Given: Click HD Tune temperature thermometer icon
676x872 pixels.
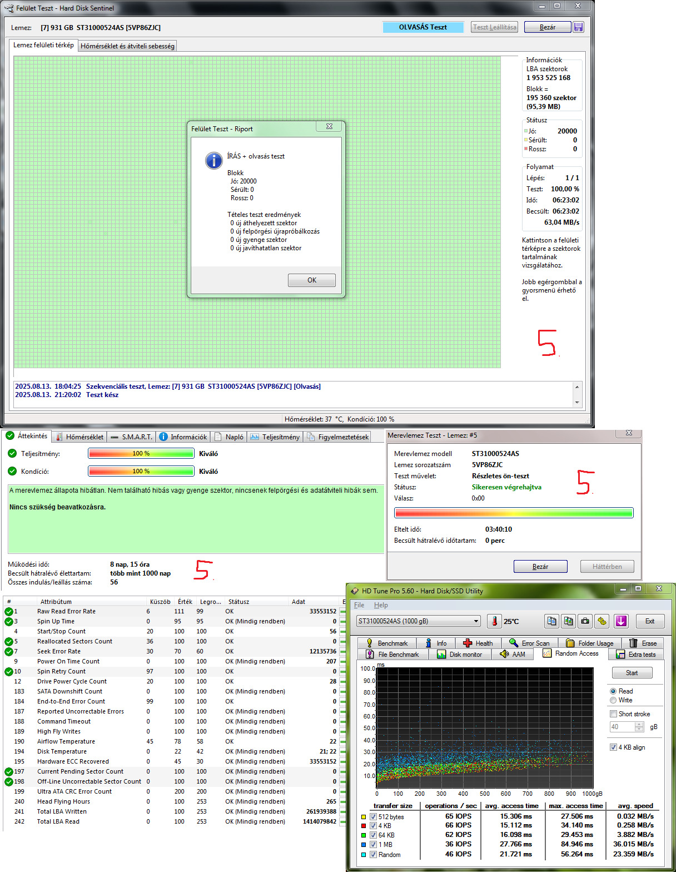Looking at the screenshot, I should coord(494,621).
